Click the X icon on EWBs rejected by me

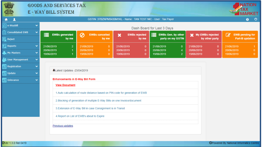pyautogui.click(x=119, y=35)
